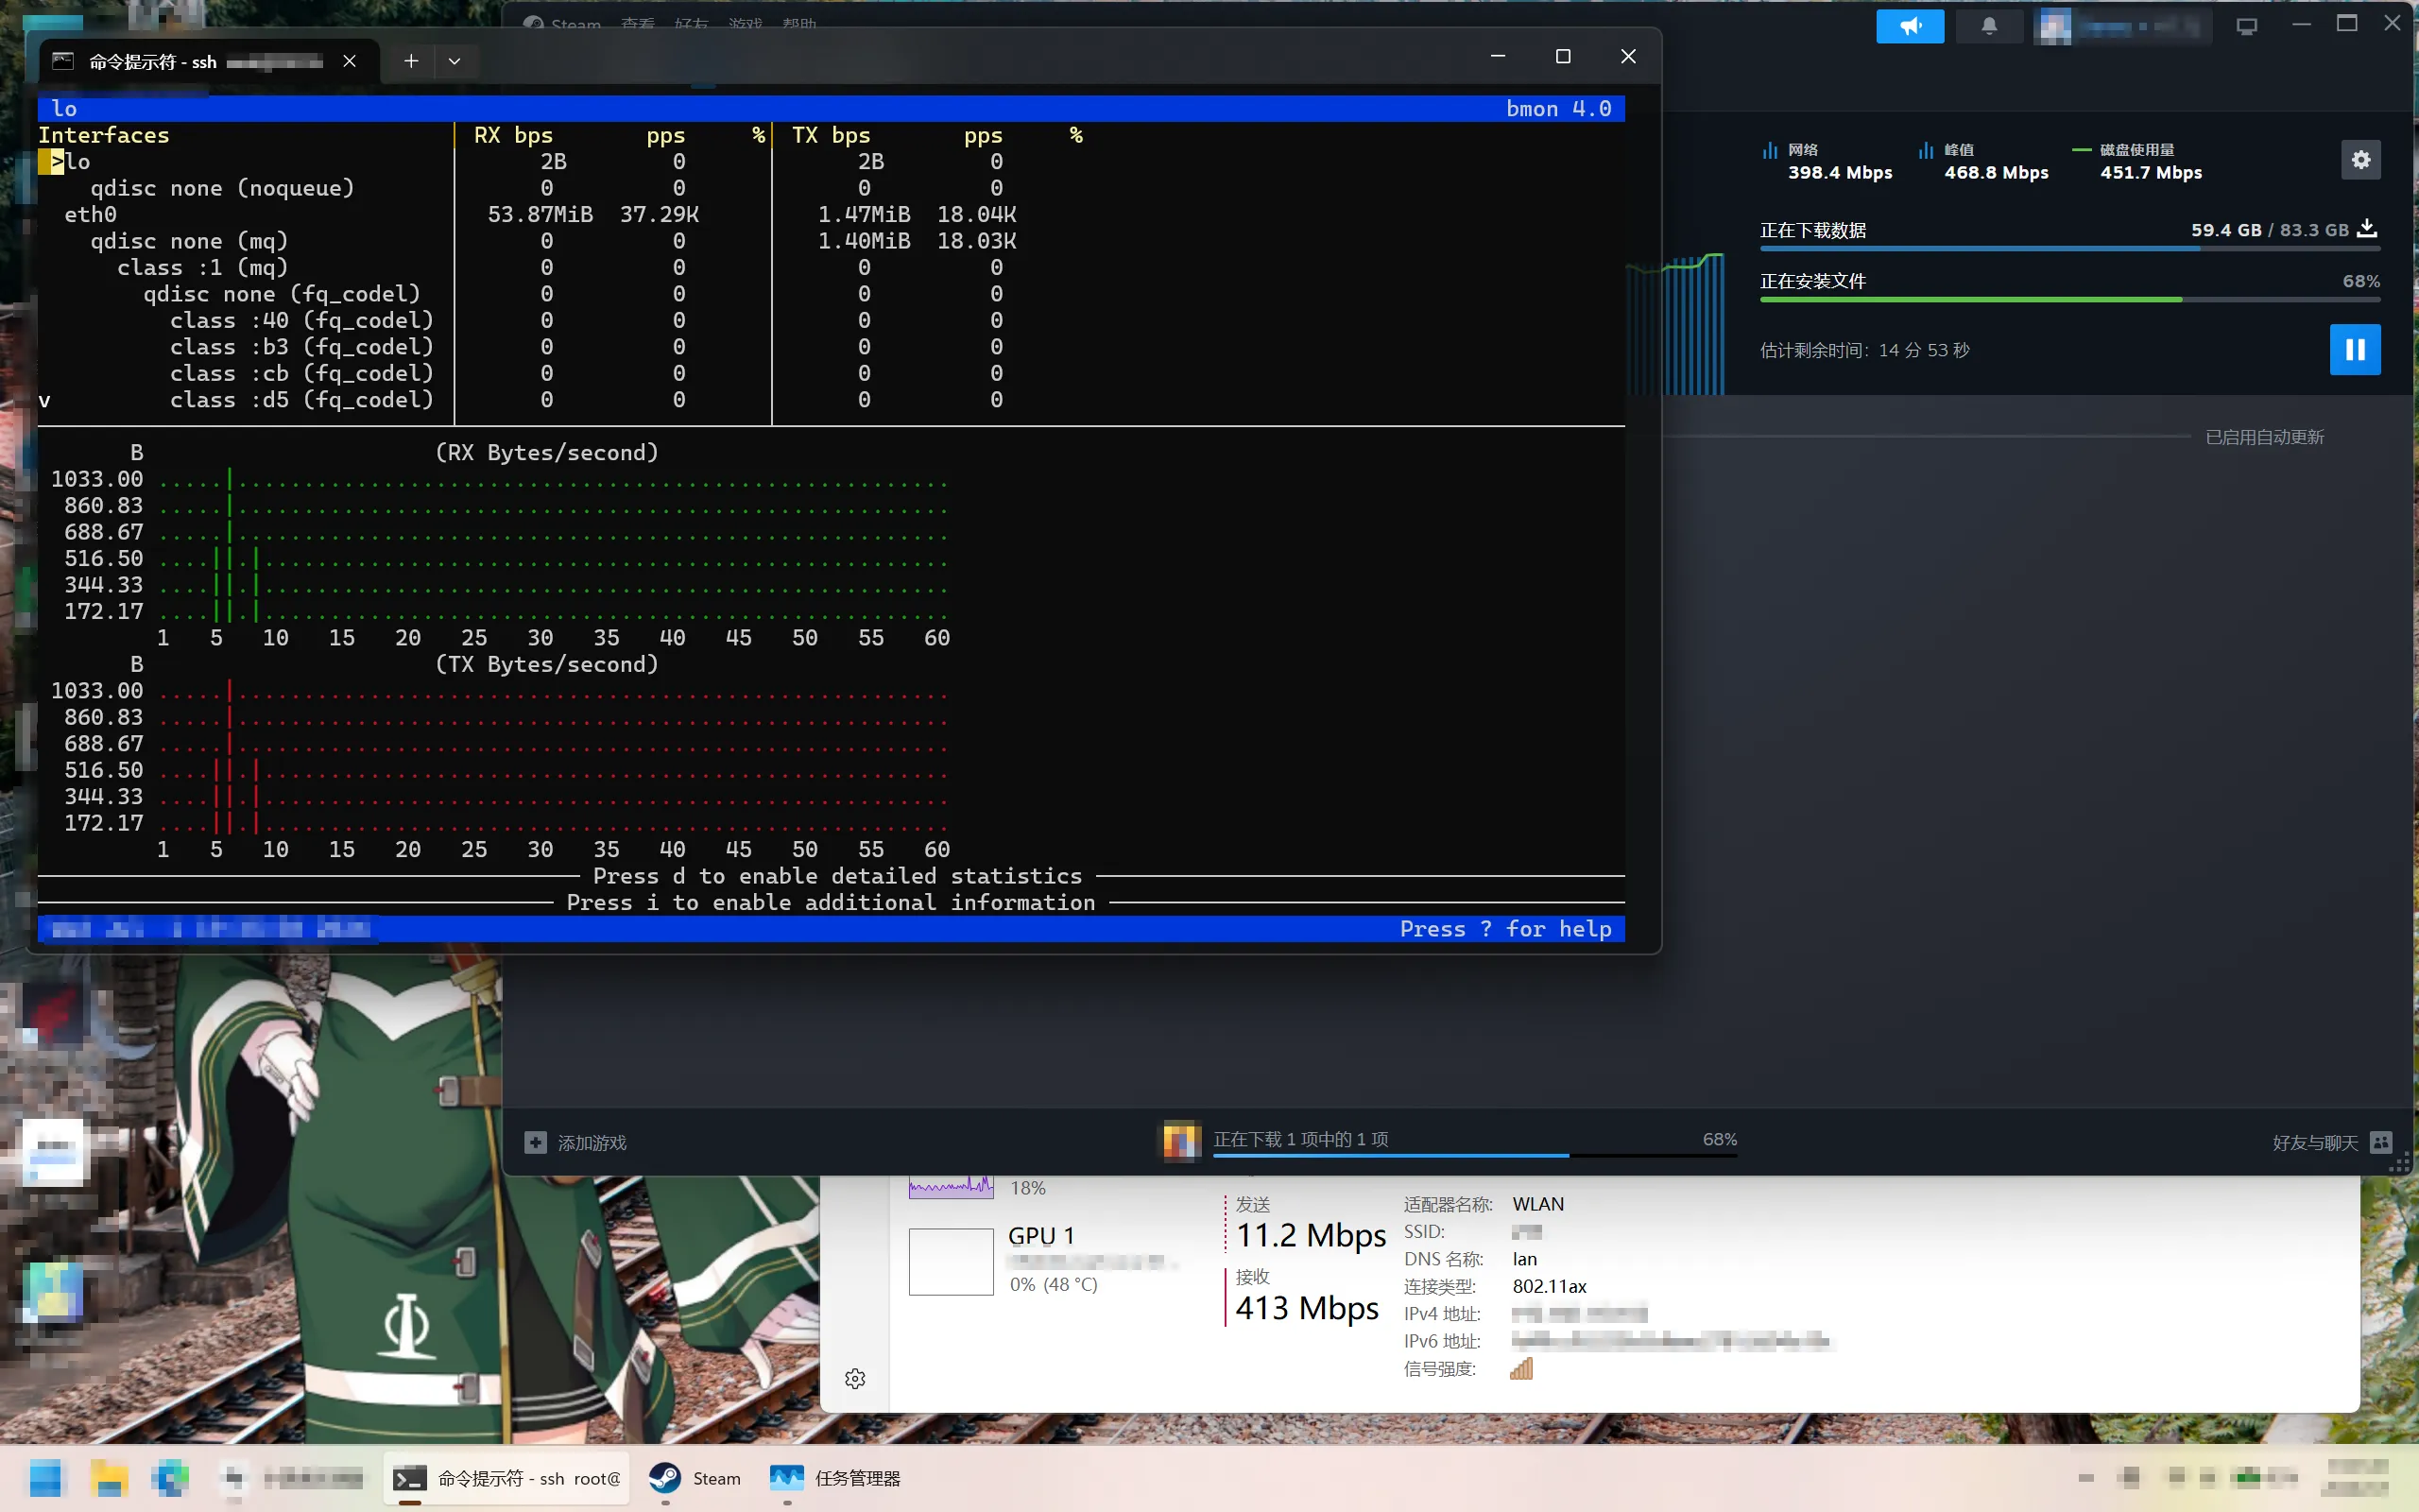Click the 413 Mbps receive value in Task Manager
The image size is (2419, 1512).
tap(1308, 1307)
